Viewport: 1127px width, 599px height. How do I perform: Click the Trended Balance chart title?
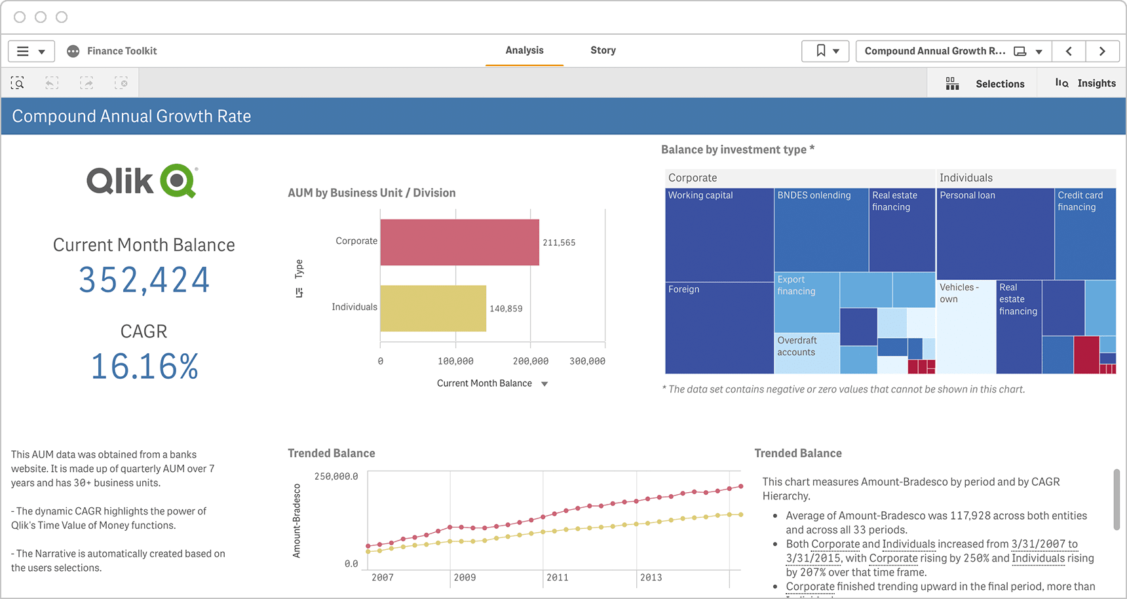pyautogui.click(x=332, y=454)
